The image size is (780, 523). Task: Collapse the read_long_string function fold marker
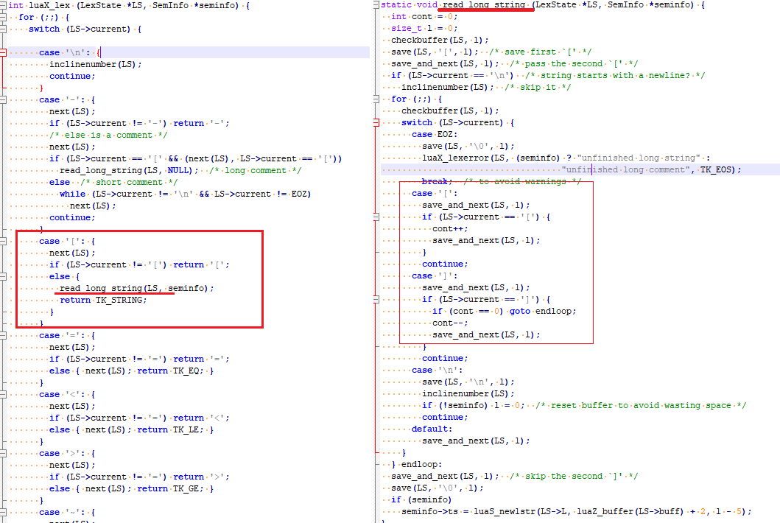377,5
